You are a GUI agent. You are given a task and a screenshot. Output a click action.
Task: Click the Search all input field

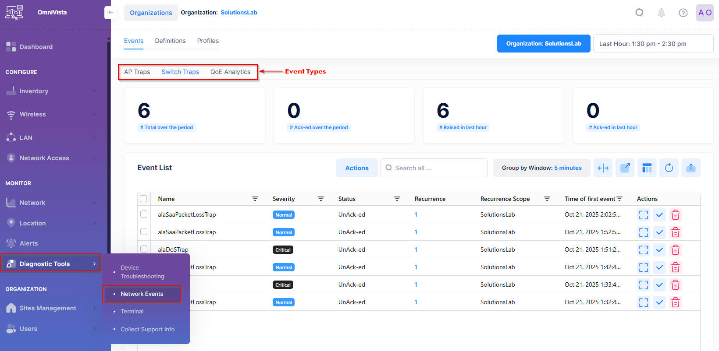[434, 168]
